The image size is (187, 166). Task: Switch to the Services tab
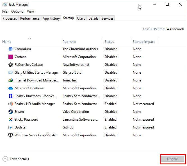click(x=108, y=18)
